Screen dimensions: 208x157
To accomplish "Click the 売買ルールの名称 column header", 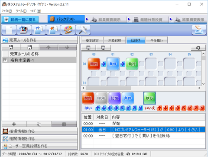I will 42,54.
